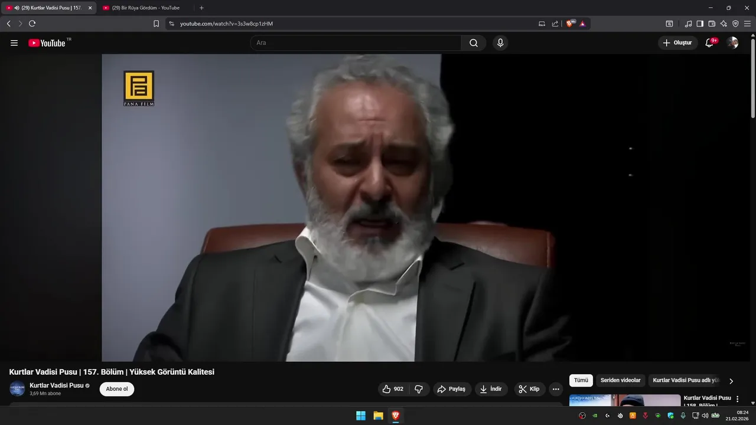This screenshot has height=425, width=756.
Task: Open the account avatar menu
Action: (732, 43)
